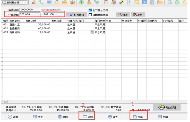190x122 pixels.
Task: Click the shopping cart toolbar icon
Action: click(x=97, y=2)
